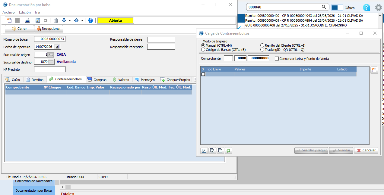Switch to the Remitos tab

35,80
